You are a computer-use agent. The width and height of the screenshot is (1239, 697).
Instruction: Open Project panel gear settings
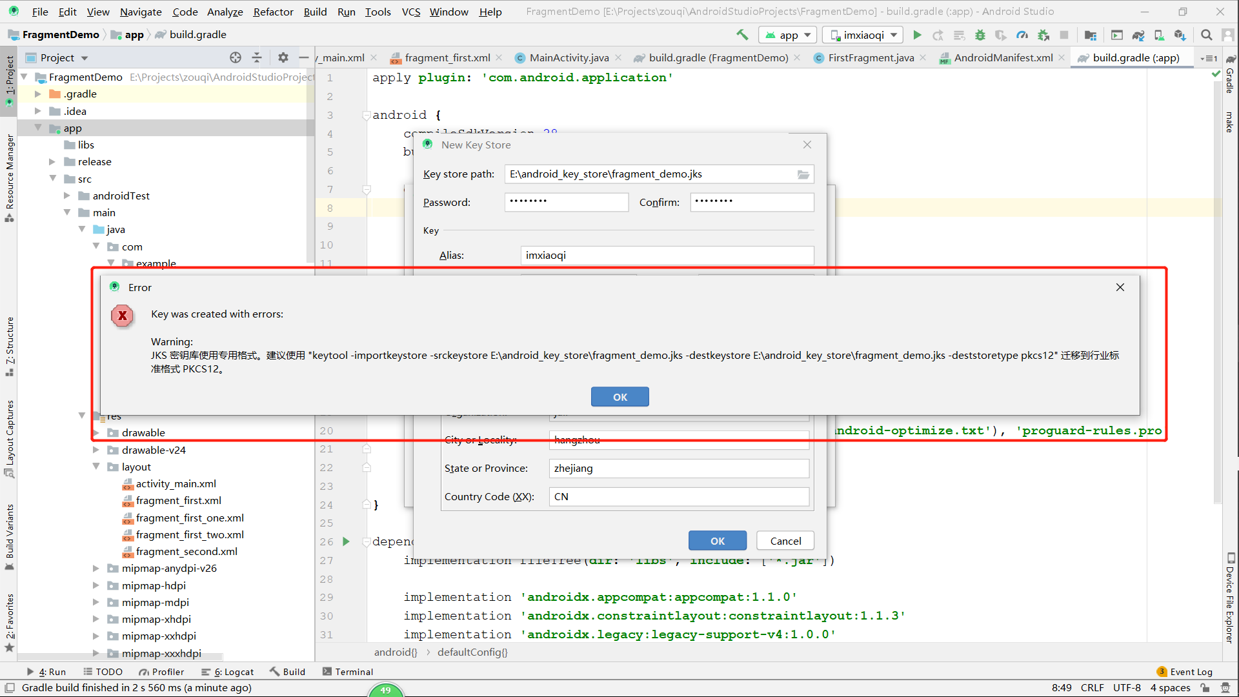coord(283,57)
